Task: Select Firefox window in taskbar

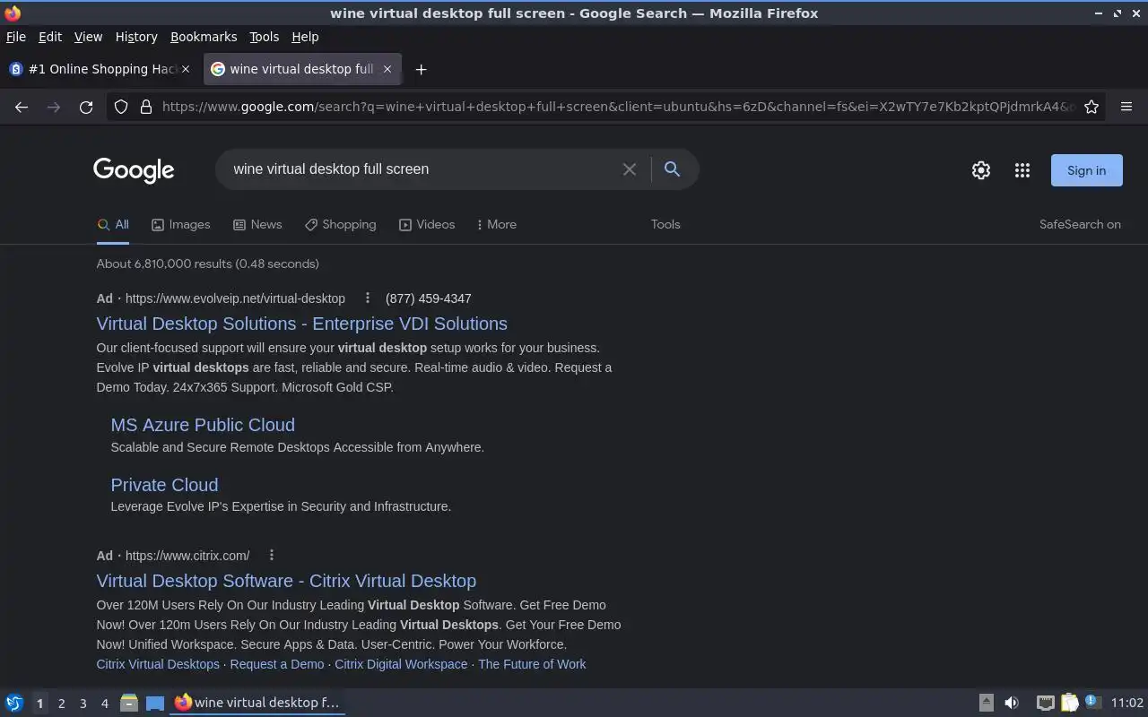Action: click(x=257, y=703)
